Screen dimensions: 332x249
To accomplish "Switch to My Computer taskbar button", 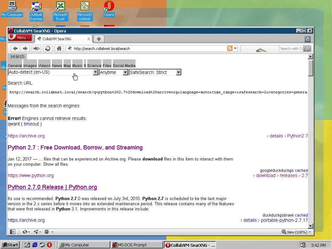I will (84, 245).
